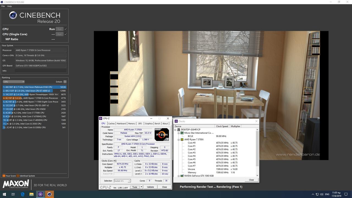Image resolution: width=352 pixels, height=198 pixels.
Task: Select ranking entry Xeon Platinum 8168
Action: [34, 87]
